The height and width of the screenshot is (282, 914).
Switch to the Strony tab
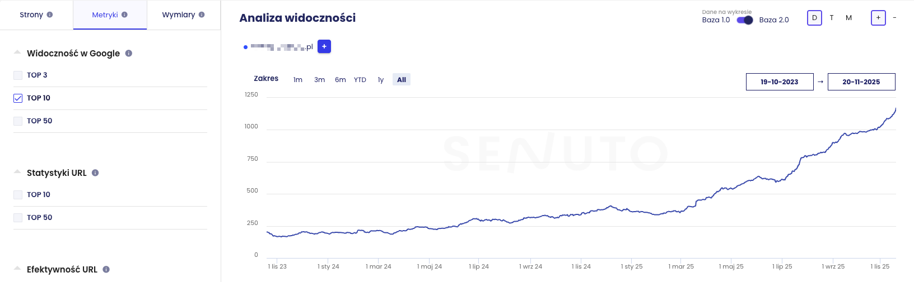(36, 15)
